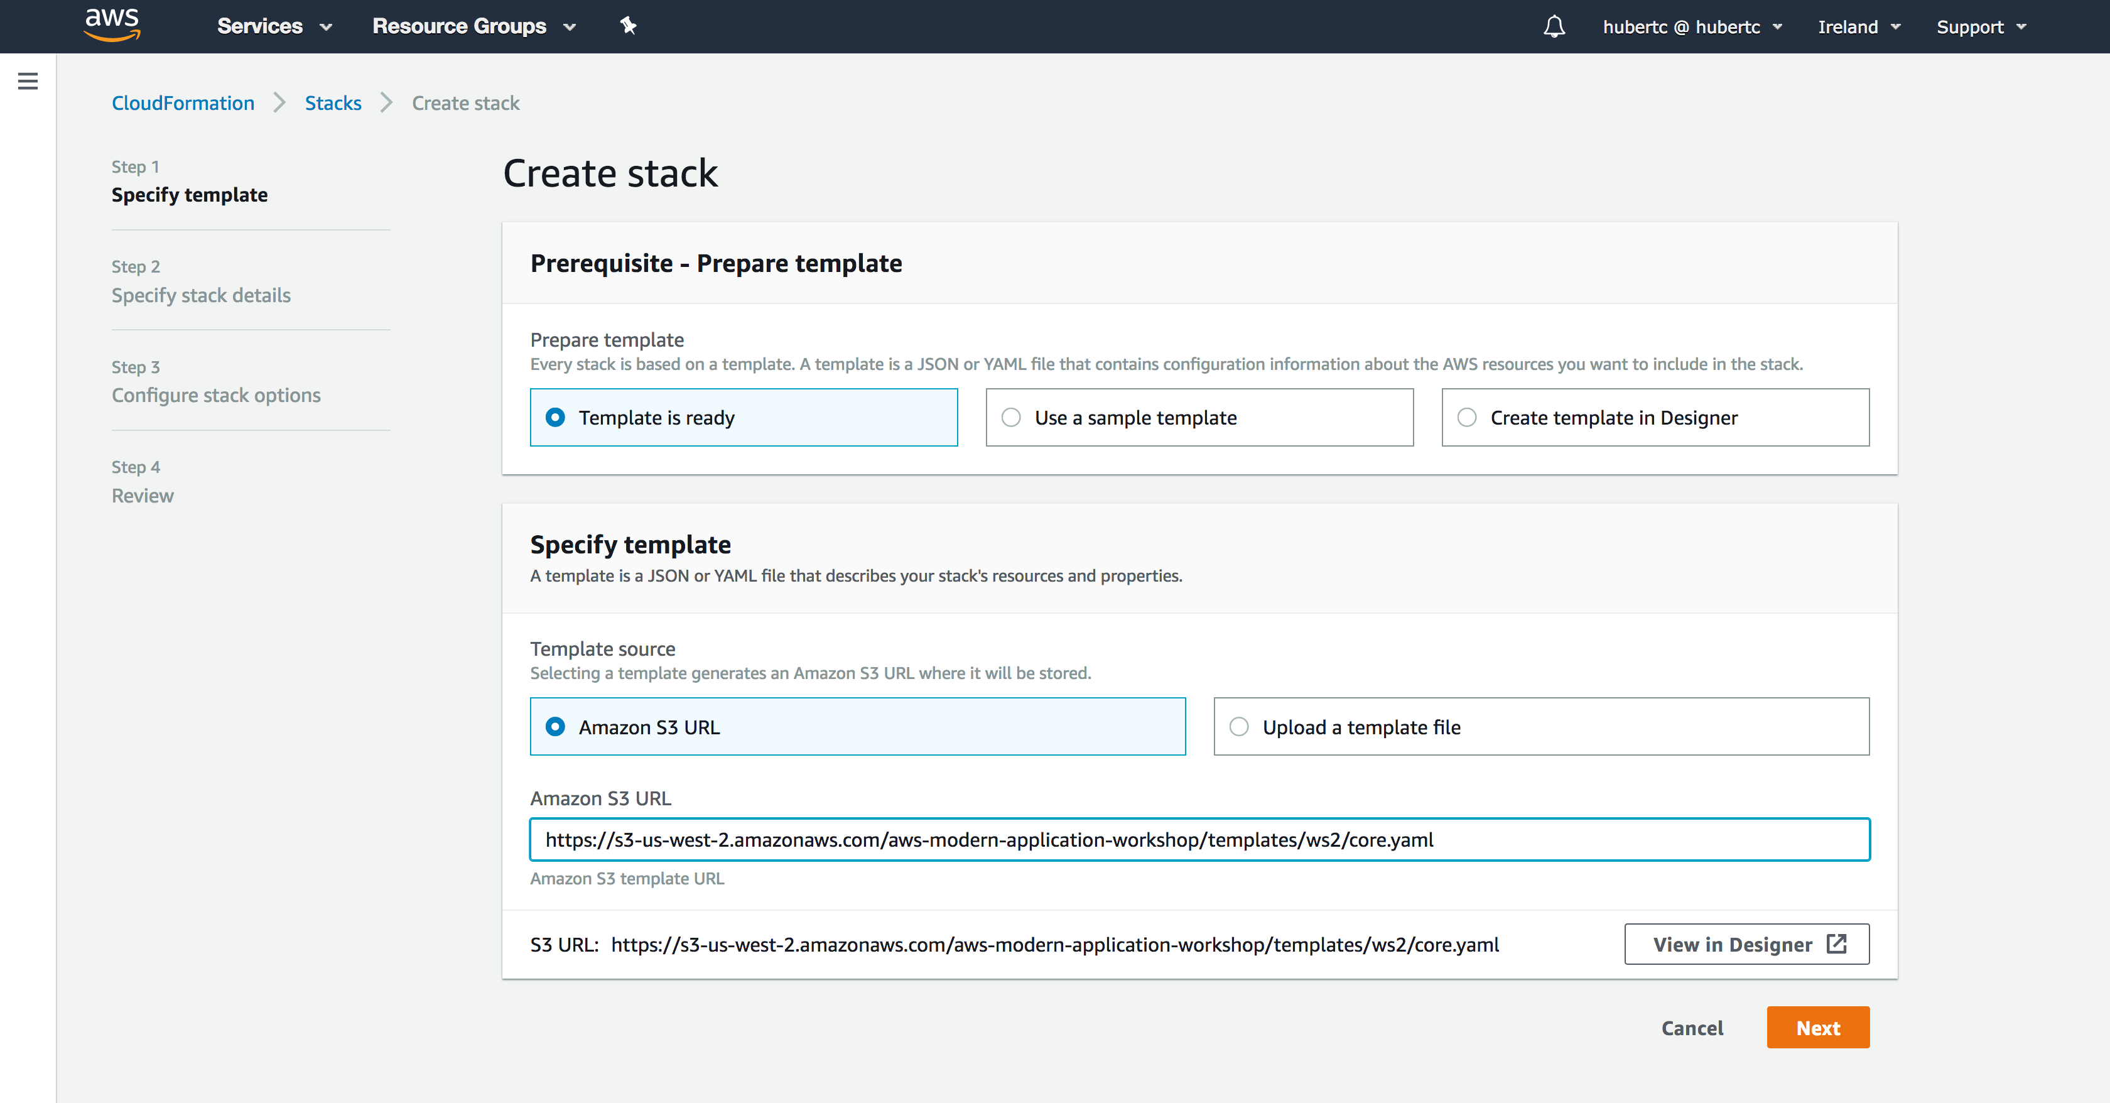Image resolution: width=2110 pixels, height=1103 pixels.
Task: Click the View in Designer button
Action: 1746,944
